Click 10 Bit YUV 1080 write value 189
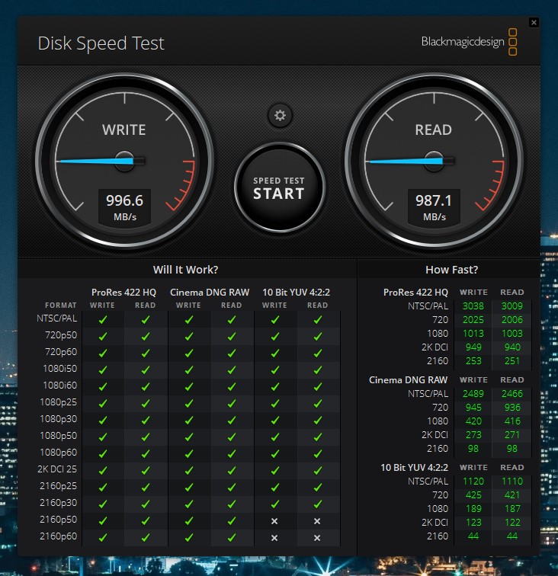Screen dimensions: 558x576 click(x=473, y=509)
